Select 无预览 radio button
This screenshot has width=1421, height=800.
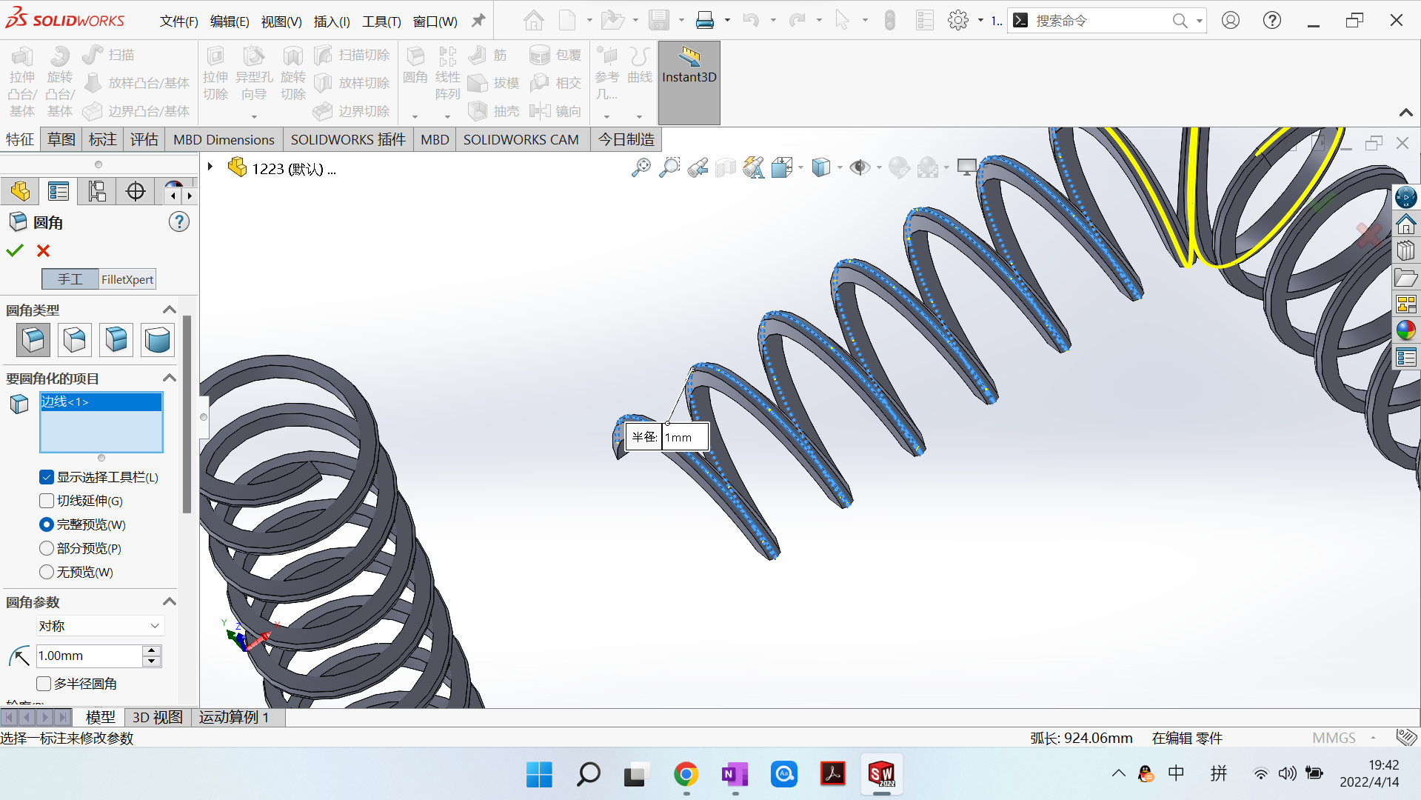tap(47, 572)
